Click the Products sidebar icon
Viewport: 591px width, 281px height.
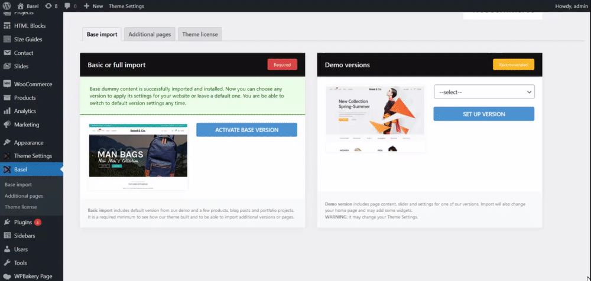pyautogui.click(x=7, y=97)
